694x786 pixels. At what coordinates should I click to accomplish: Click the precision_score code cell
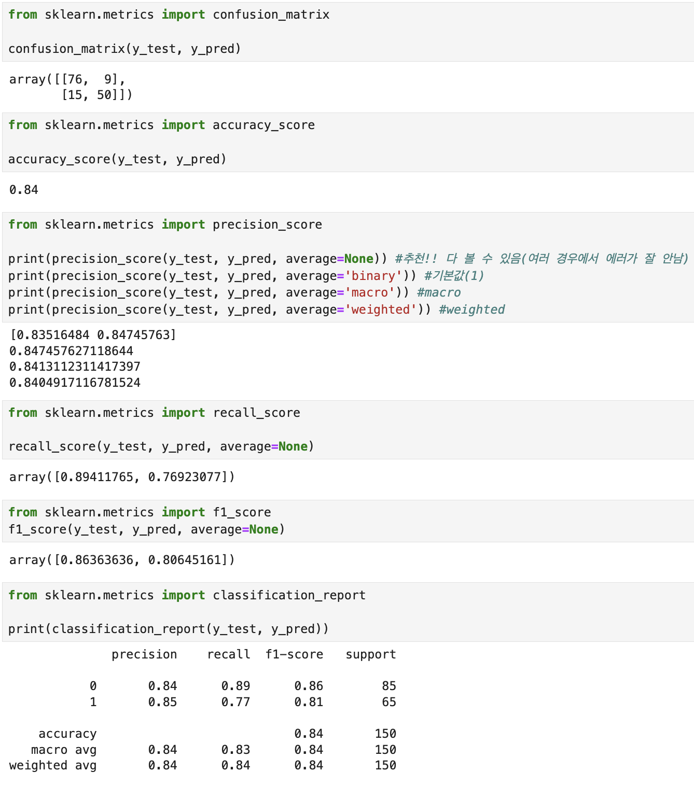click(x=348, y=267)
